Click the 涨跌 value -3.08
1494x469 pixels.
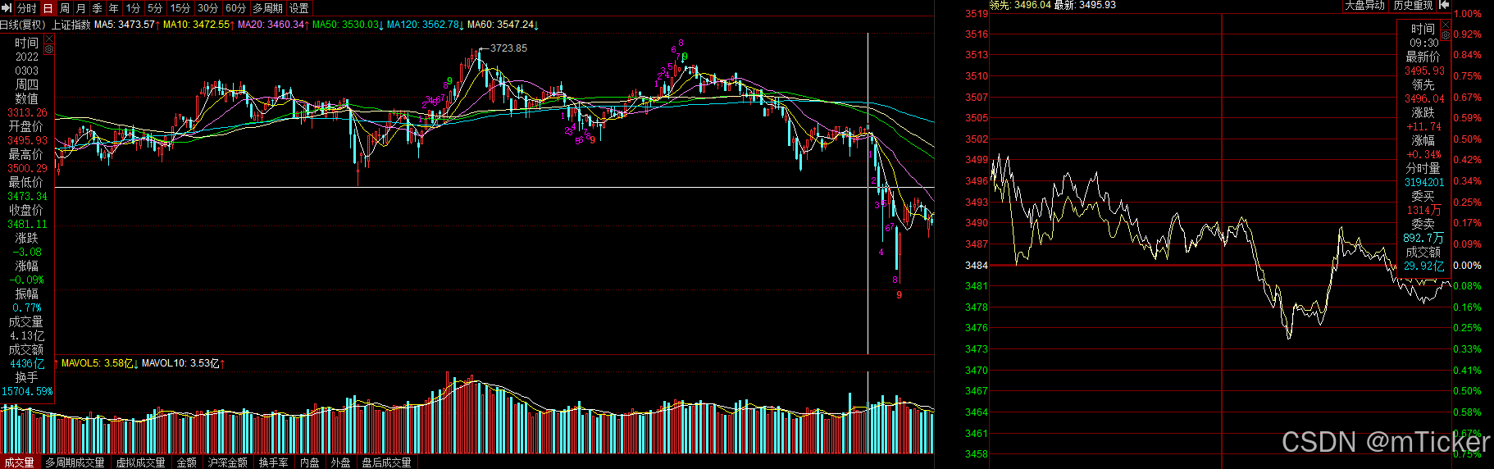pos(27,252)
